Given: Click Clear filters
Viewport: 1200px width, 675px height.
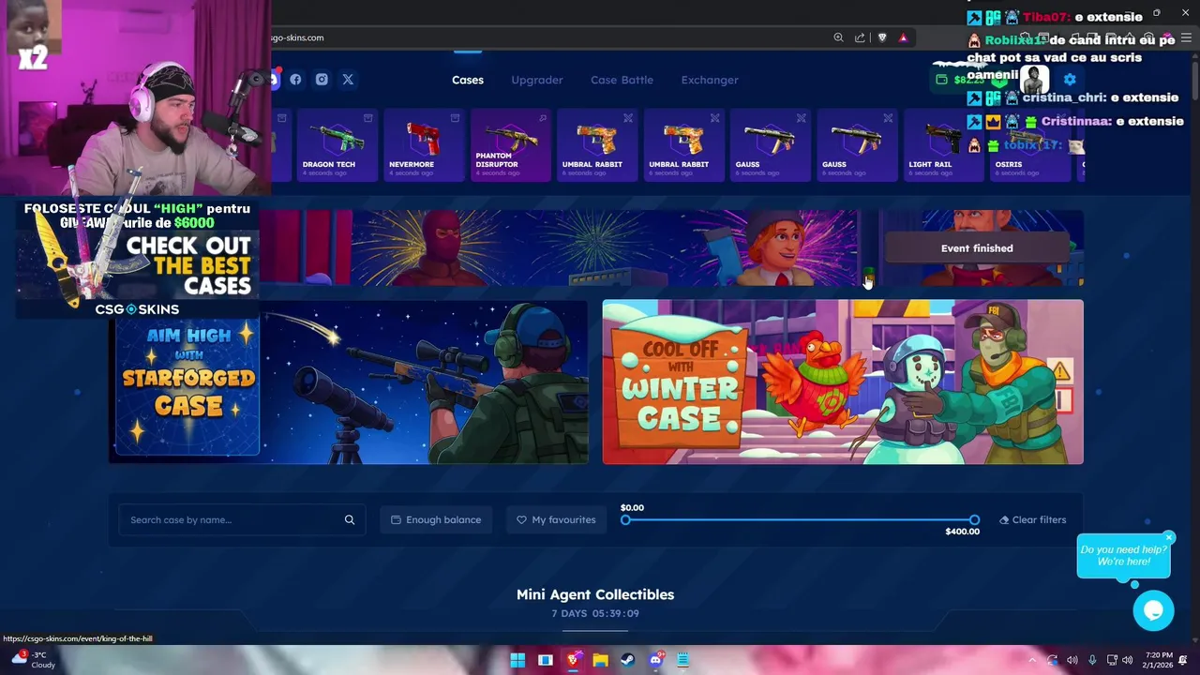Looking at the screenshot, I should click(1032, 519).
